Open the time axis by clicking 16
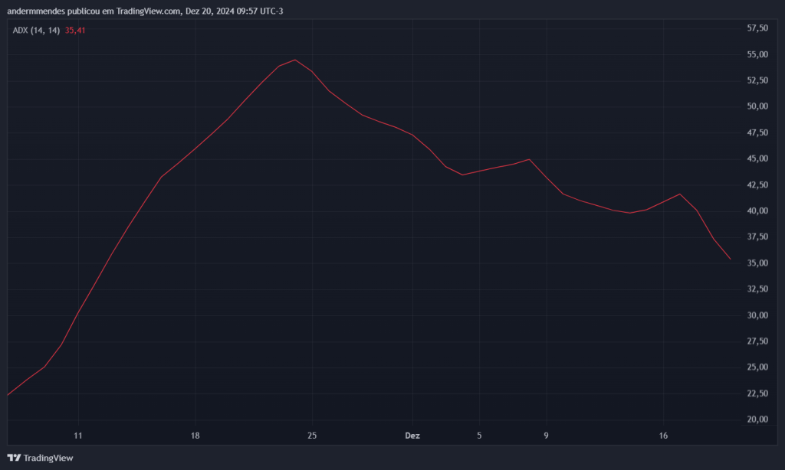785x470 pixels. pyautogui.click(x=662, y=436)
